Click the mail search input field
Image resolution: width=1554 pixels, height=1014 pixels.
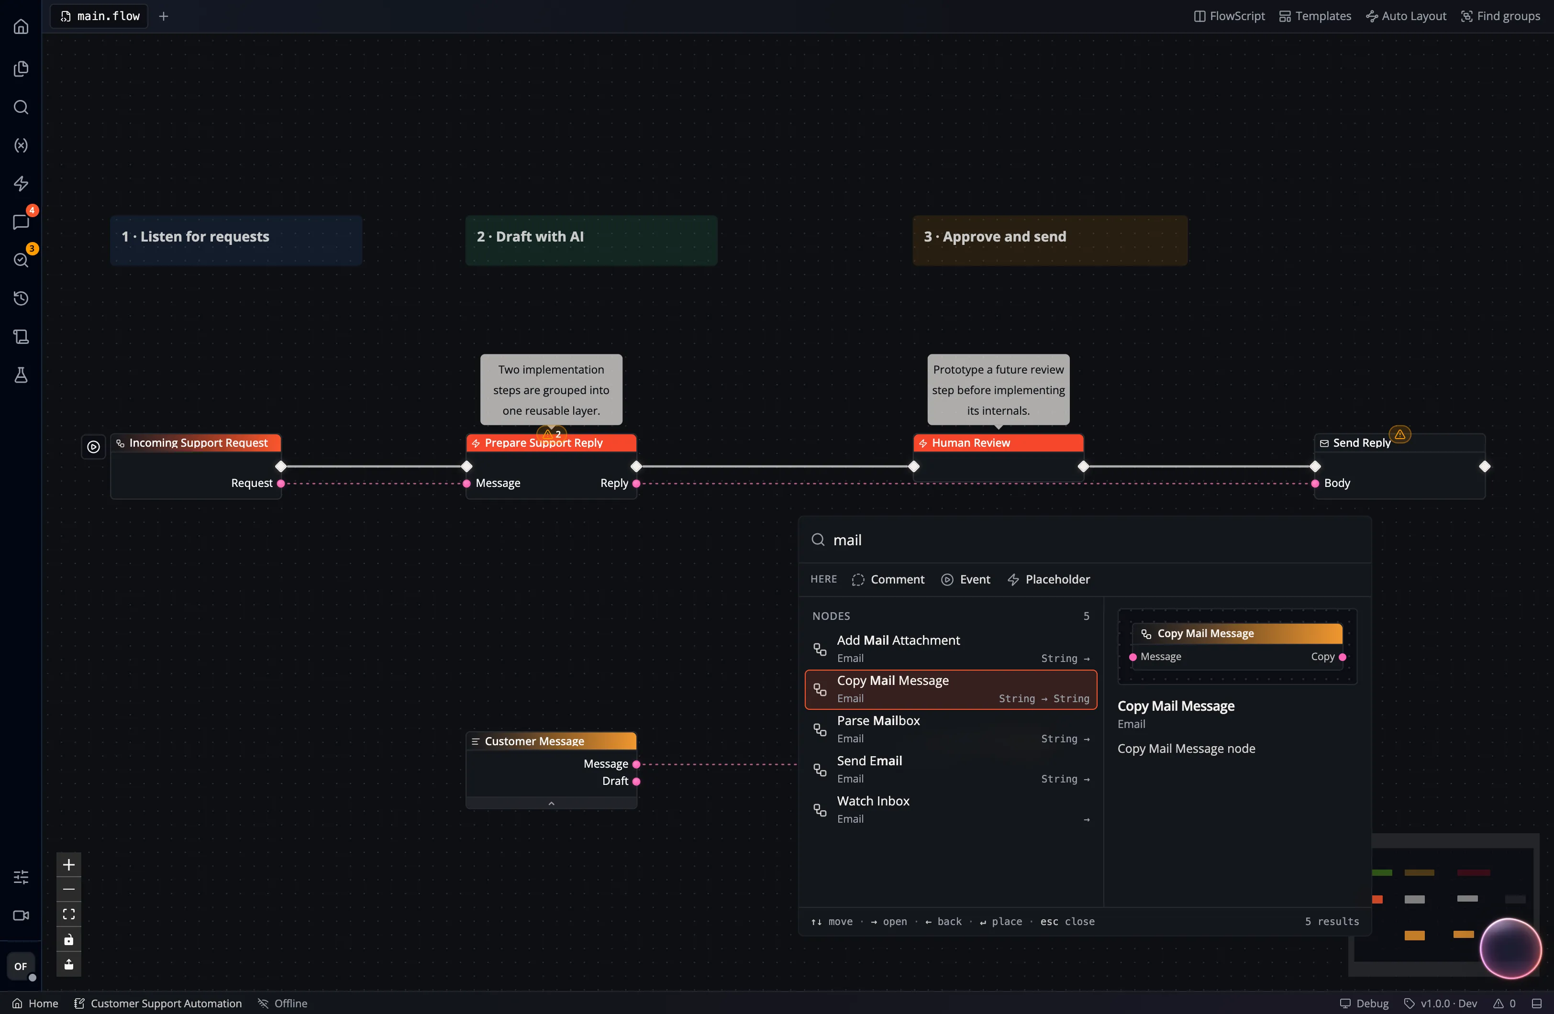(1084, 540)
